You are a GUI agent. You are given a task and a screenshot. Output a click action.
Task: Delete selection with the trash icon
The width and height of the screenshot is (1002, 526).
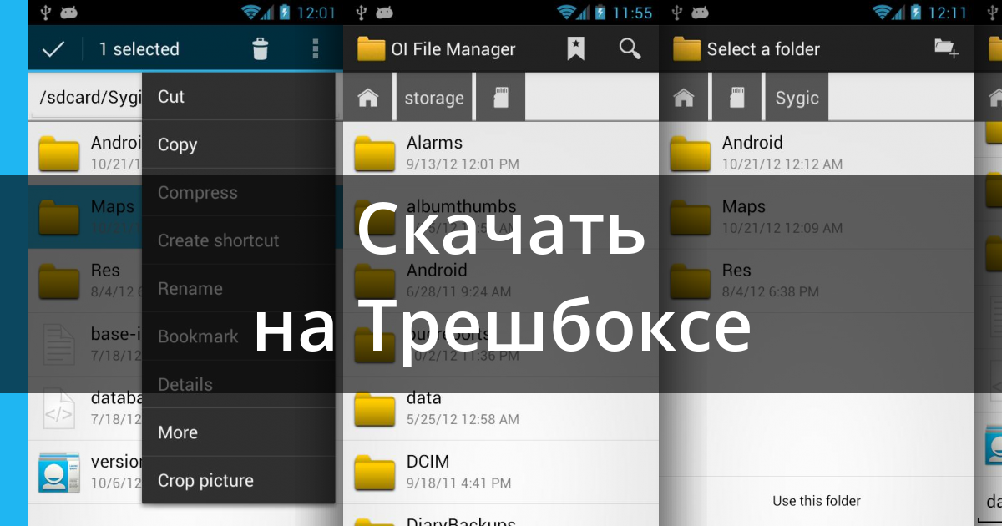(x=261, y=49)
